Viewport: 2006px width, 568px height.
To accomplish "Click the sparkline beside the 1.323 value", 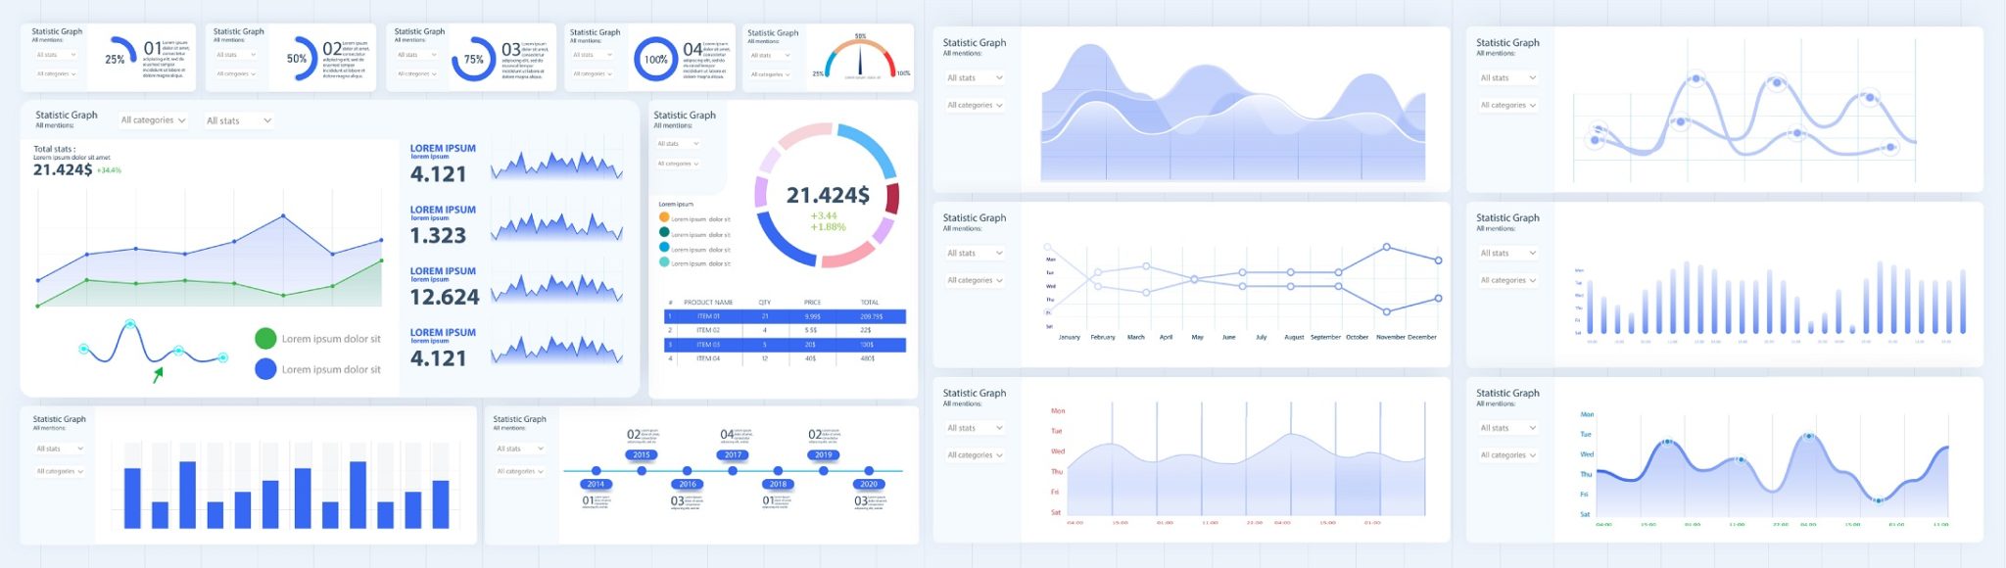I will (556, 227).
